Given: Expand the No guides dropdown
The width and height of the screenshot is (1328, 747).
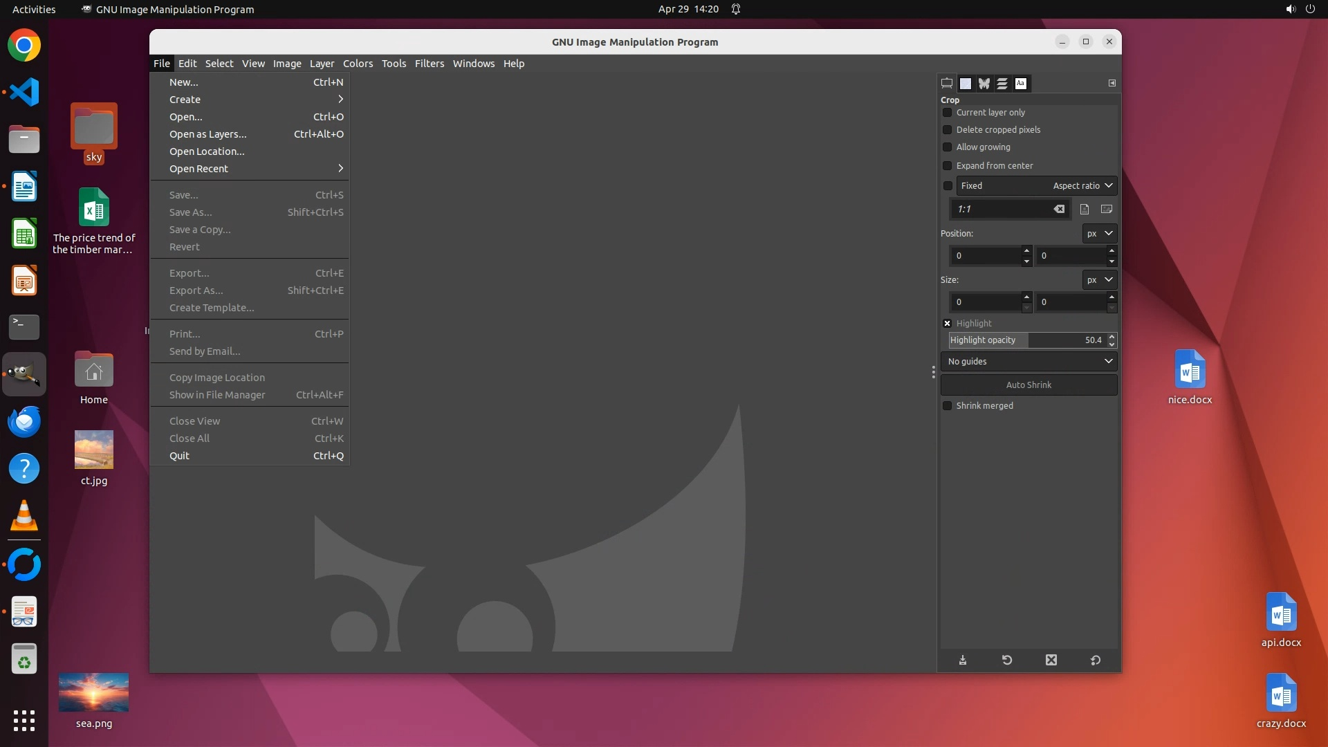Looking at the screenshot, I should [1029, 361].
